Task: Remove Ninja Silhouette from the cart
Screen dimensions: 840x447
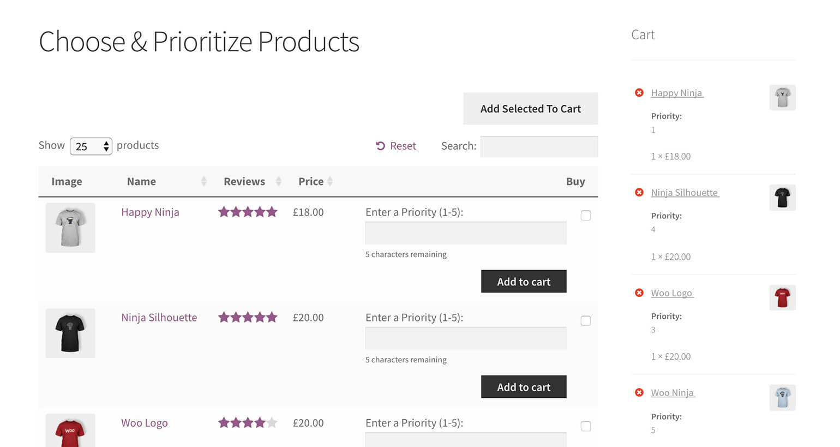Action: coord(639,193)
